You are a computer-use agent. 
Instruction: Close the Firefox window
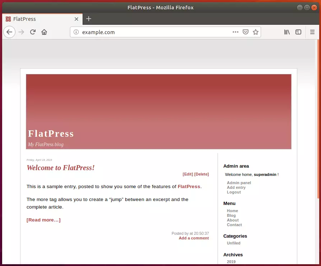pos(314,8)
